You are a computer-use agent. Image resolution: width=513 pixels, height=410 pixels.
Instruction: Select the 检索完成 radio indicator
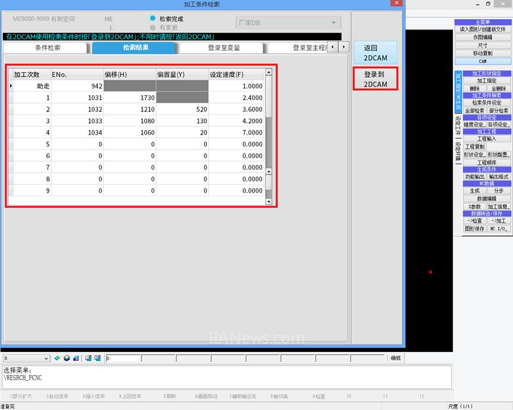tap(152, 19)
